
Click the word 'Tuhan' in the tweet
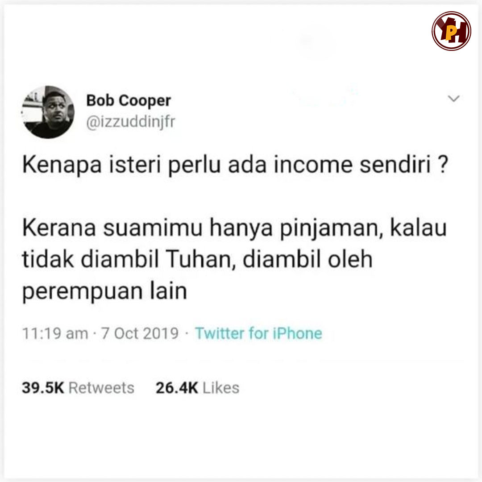(201, 260)
